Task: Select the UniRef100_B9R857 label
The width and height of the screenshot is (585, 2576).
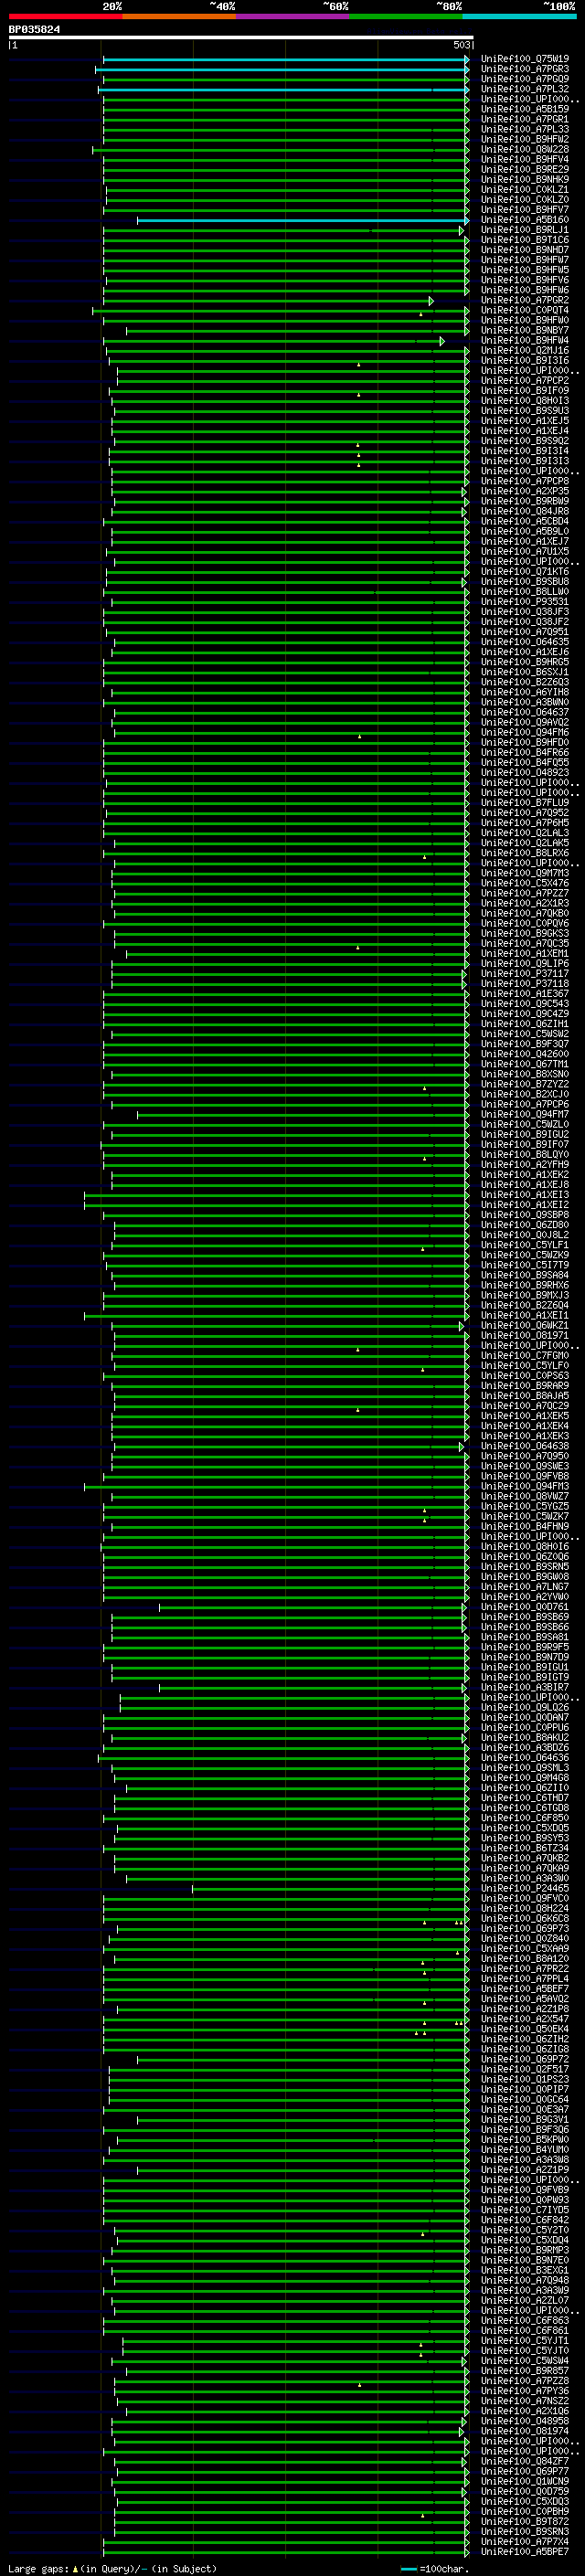Action: pyautogui.click(x=525, y=2371)
